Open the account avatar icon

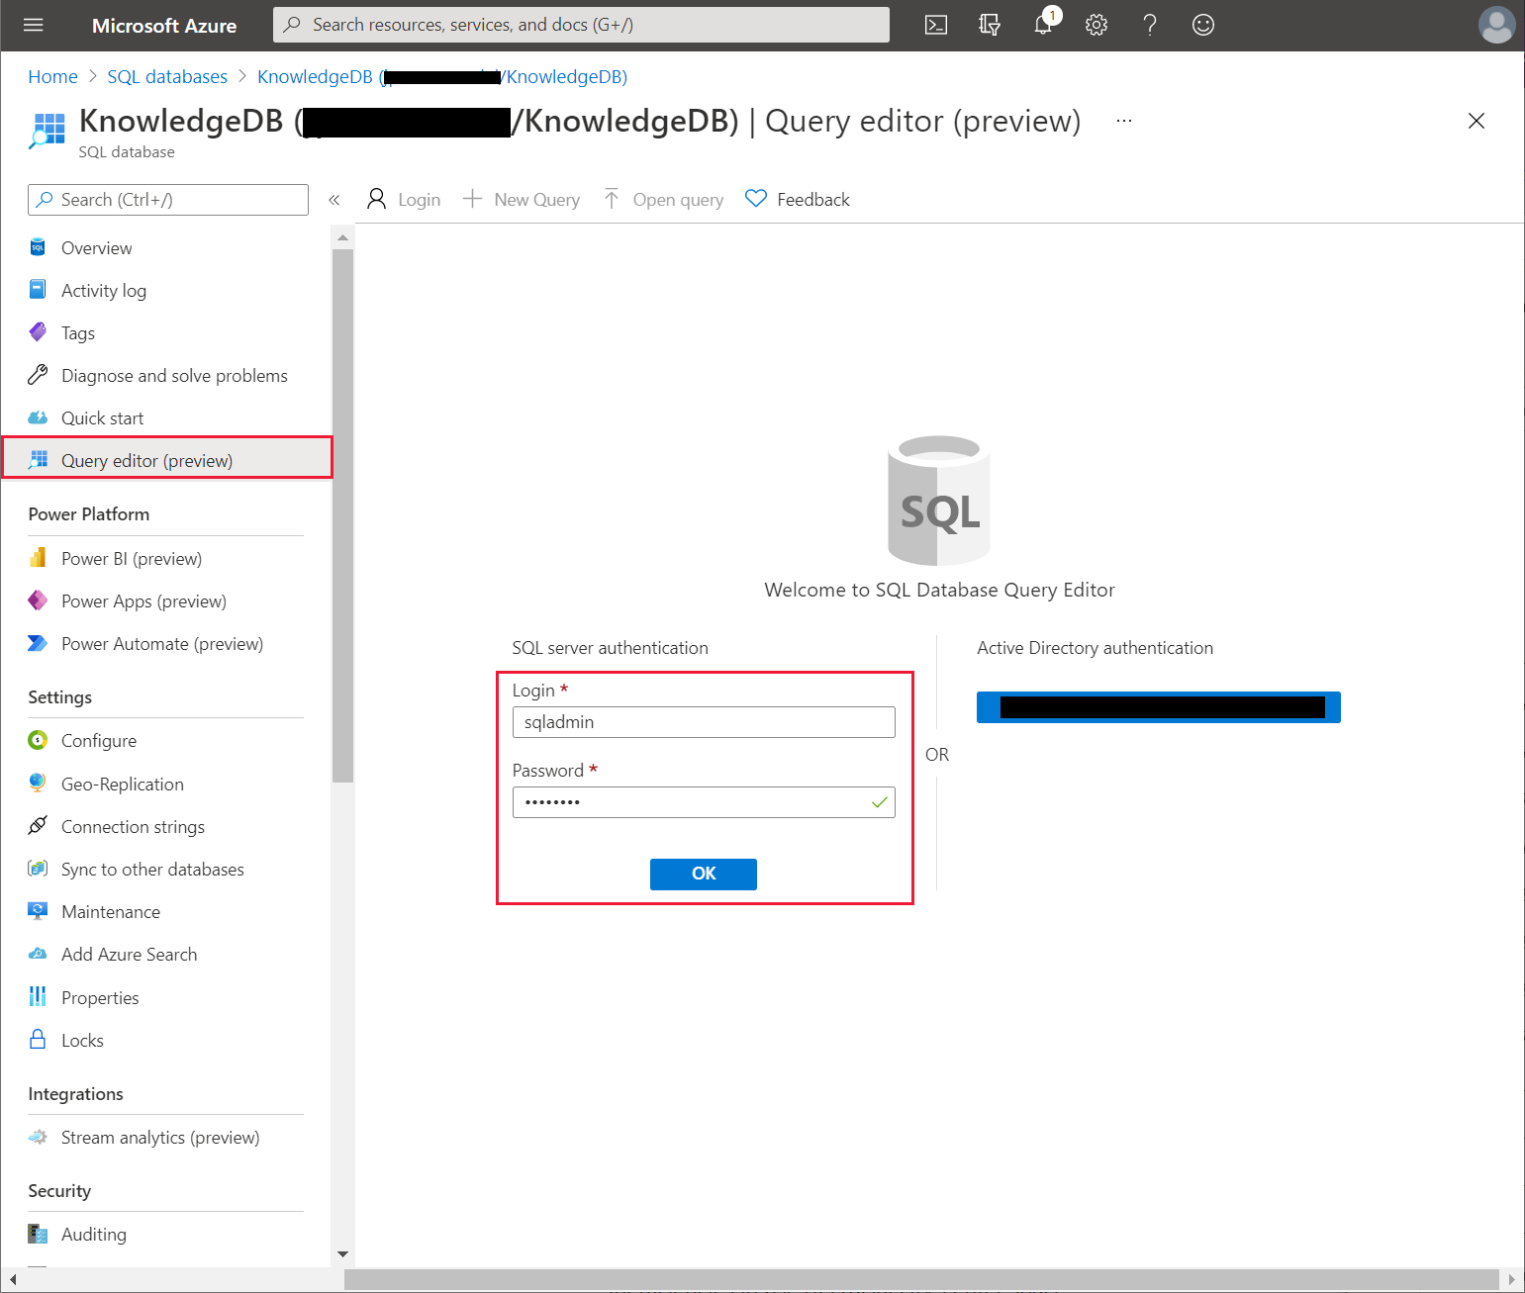tap(1496, 25)
